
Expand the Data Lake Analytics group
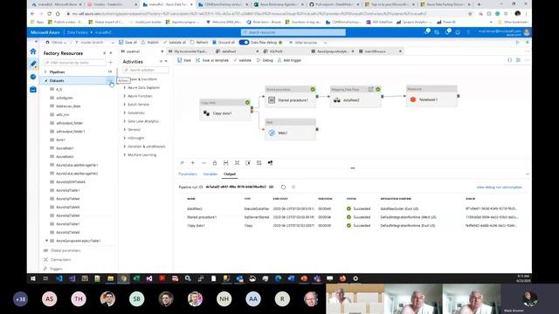tap(124, 121)
